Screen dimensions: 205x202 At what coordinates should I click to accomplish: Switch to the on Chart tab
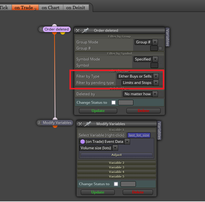coord(51,8)
